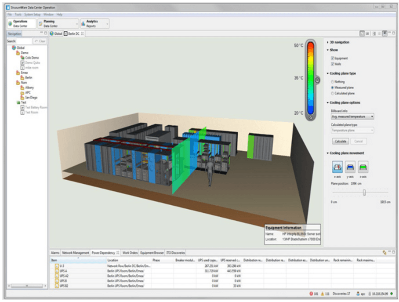Open the Help menu

coord(59,15)
